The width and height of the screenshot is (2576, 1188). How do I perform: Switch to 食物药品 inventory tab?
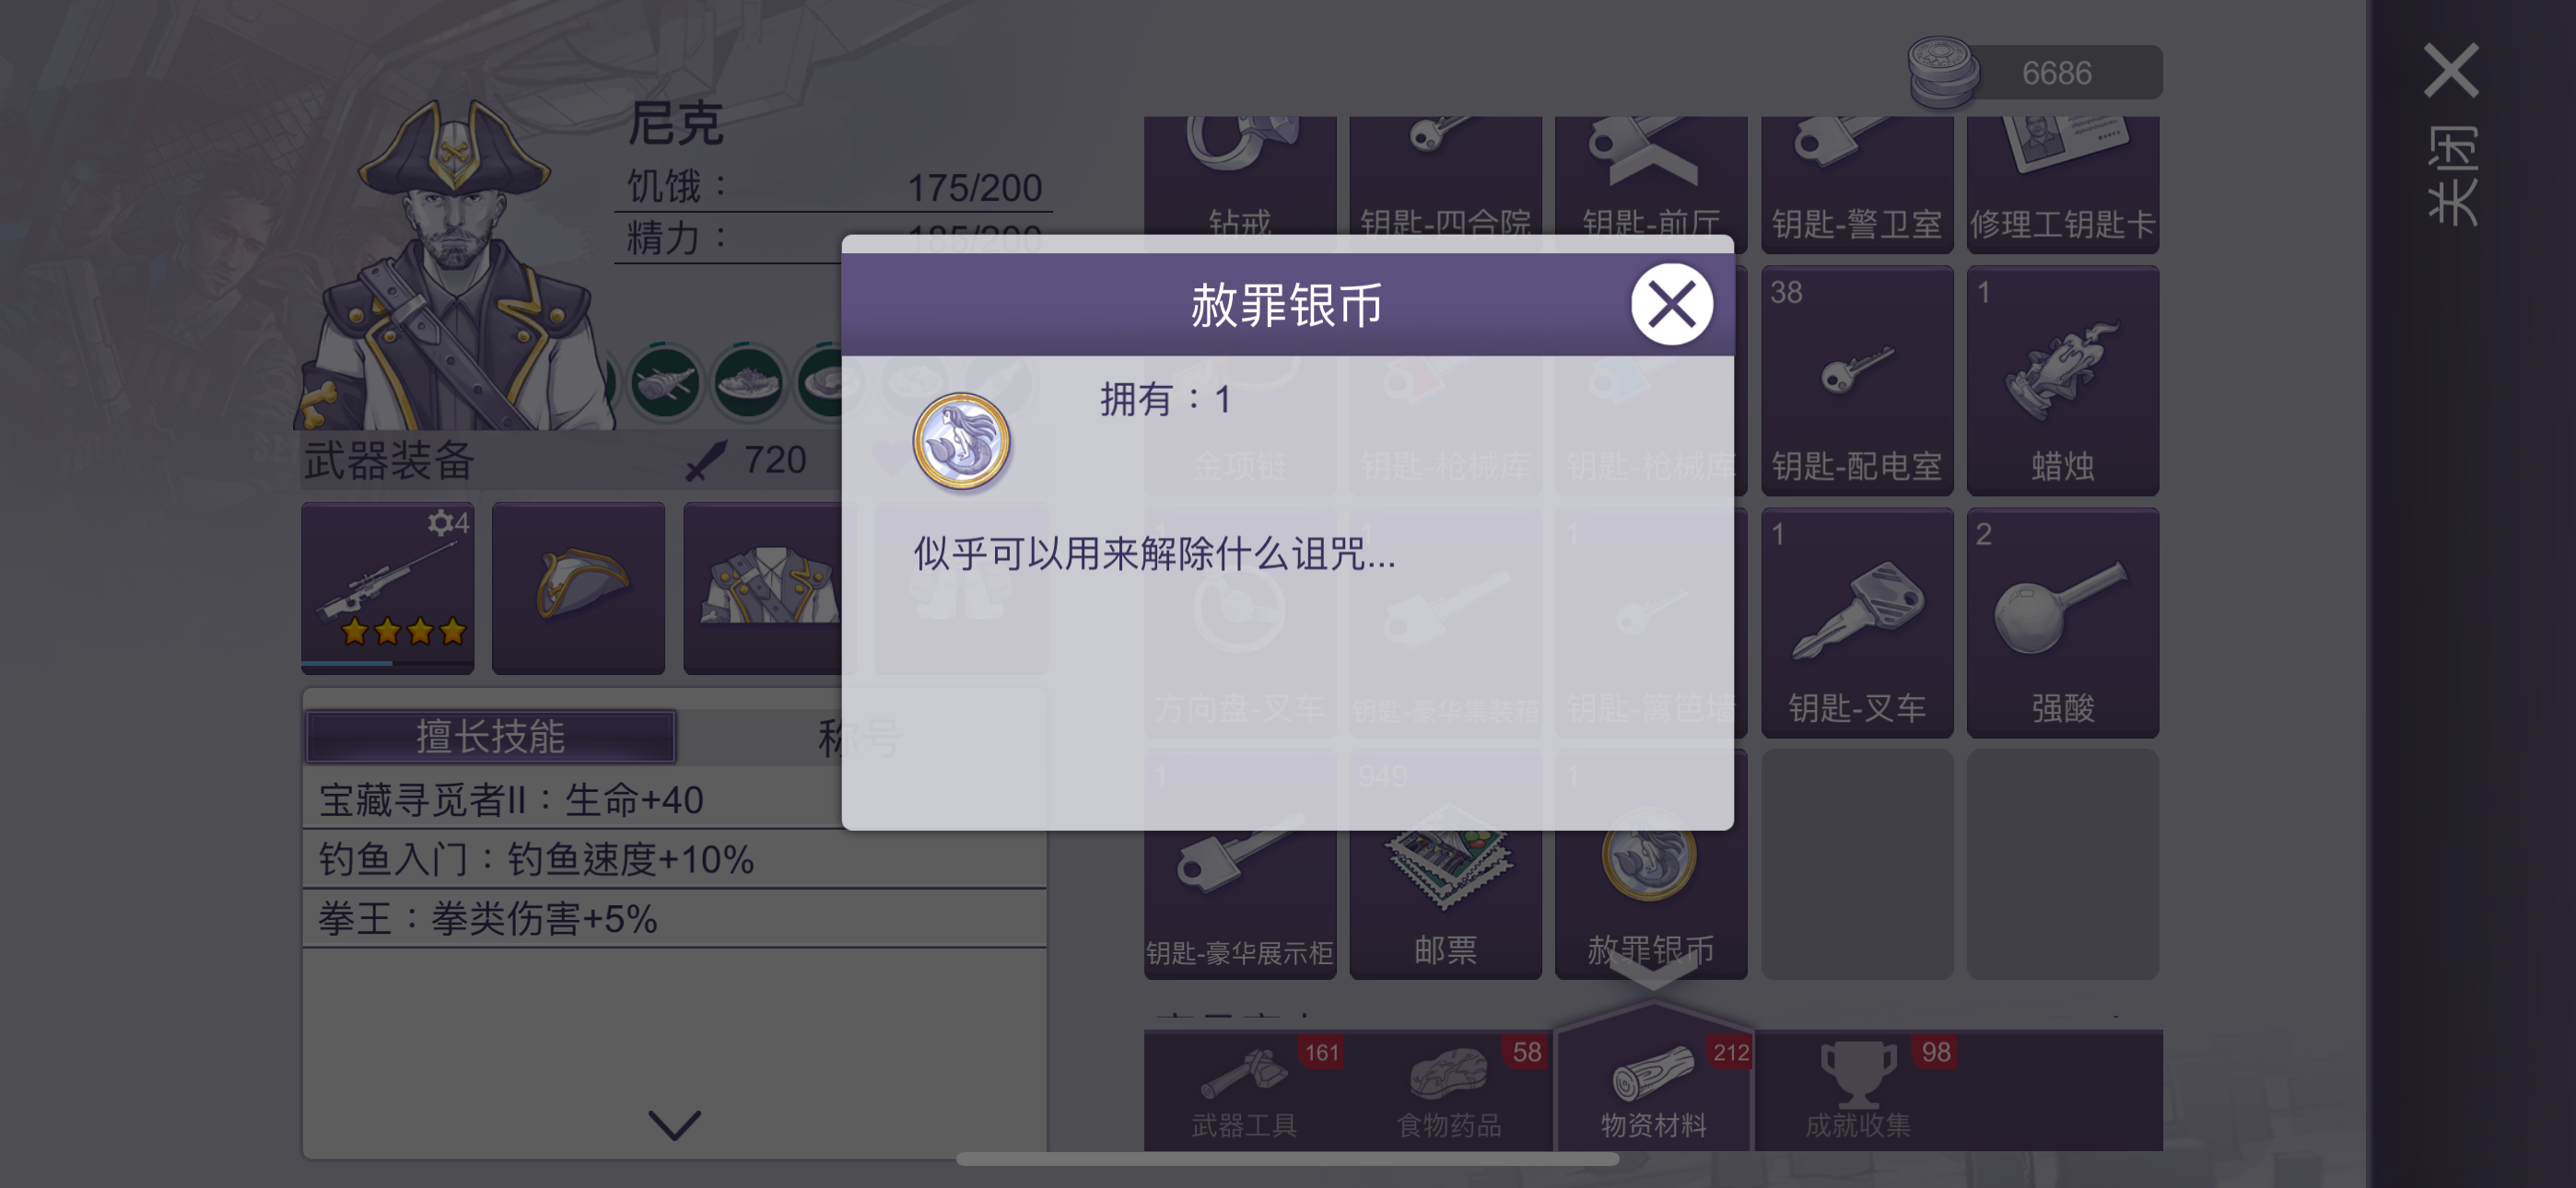pyautogui.click(x=1449, y=1092)
